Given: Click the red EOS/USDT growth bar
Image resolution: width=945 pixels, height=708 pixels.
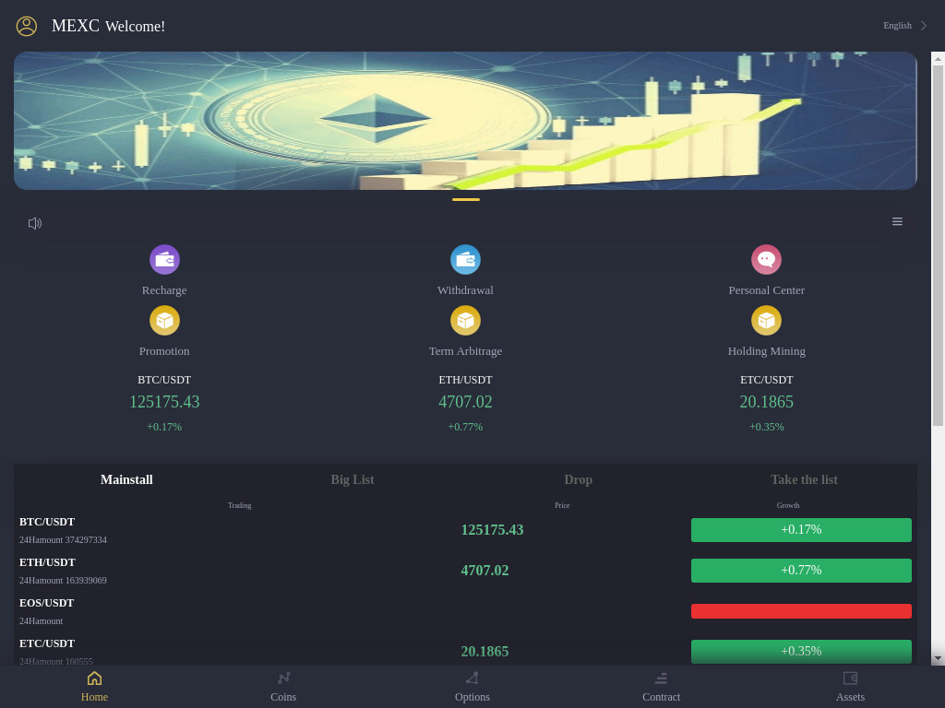Looking at the screenshot, I should point(801,611).
